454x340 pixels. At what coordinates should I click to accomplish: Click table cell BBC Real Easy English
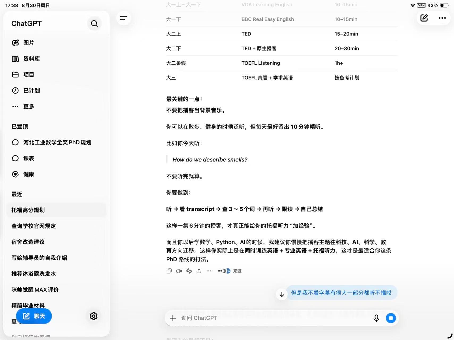point(268,19)
